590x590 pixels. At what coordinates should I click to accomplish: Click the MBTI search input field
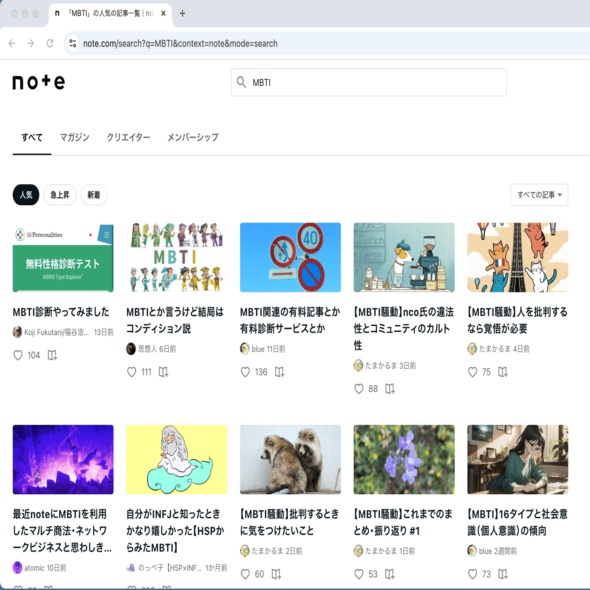(369, 82)
